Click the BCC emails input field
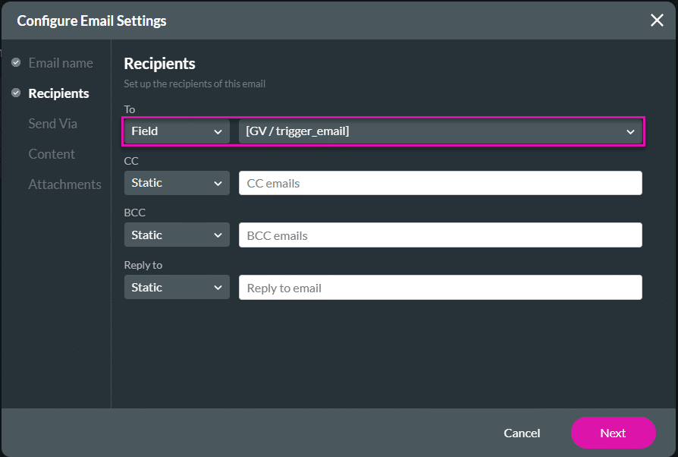 pyautogui.click(x=440, y=235)
